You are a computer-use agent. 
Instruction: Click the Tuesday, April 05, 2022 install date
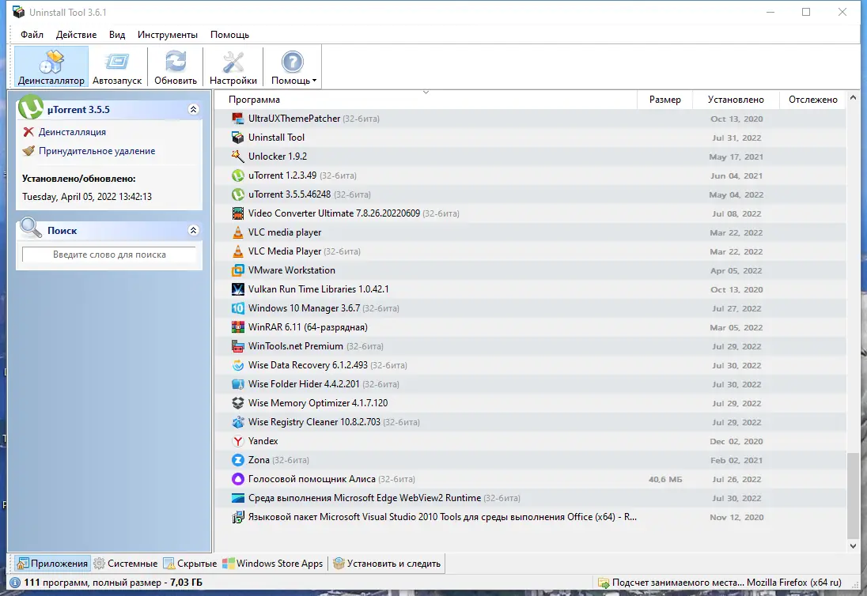tap(87, 197)
